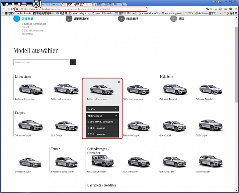Choose E 200 Limousine option
The image size is (239, 193).
click(x=102, y=128)
